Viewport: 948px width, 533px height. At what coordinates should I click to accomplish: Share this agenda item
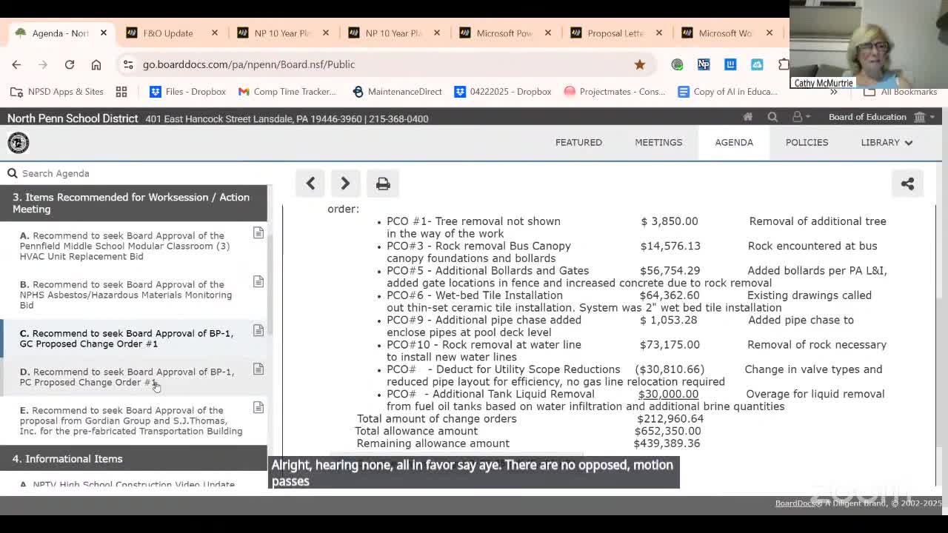(907, 184)
